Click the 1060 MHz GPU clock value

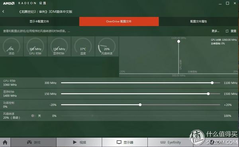coord(10,85)
